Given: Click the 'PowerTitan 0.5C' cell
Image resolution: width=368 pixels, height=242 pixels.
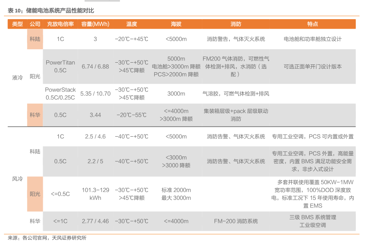Looking at the screenshot, I should (x=60, y=67).
